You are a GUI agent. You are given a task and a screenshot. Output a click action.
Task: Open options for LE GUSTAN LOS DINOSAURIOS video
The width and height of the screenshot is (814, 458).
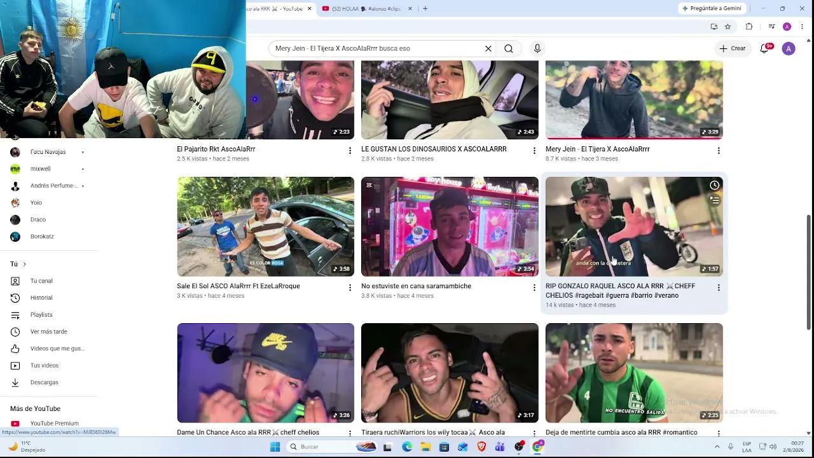(534, 151)
